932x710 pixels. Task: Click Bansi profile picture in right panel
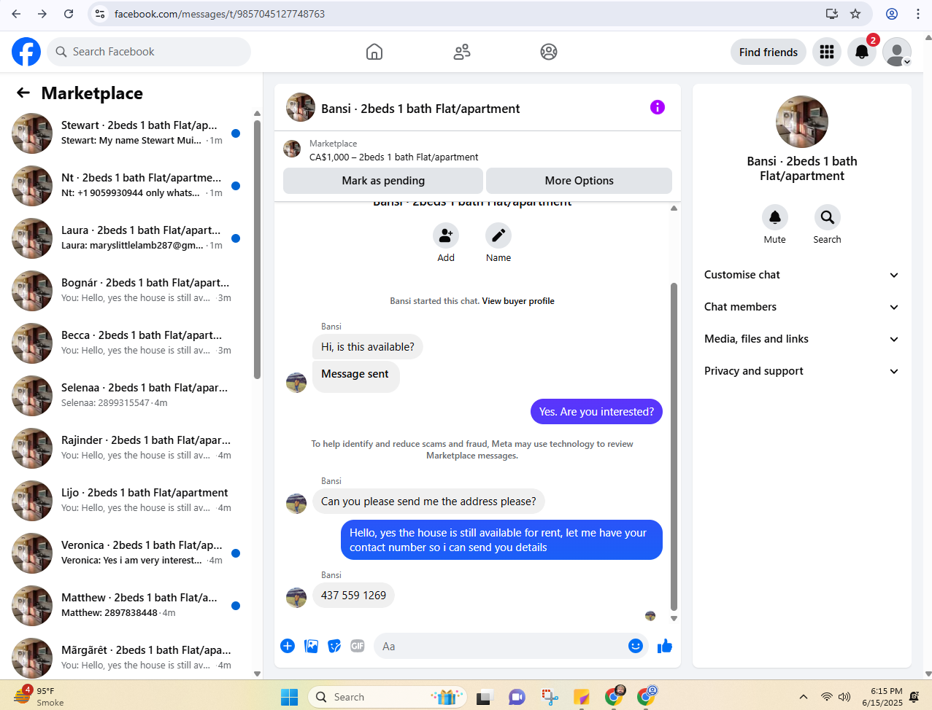802,122
